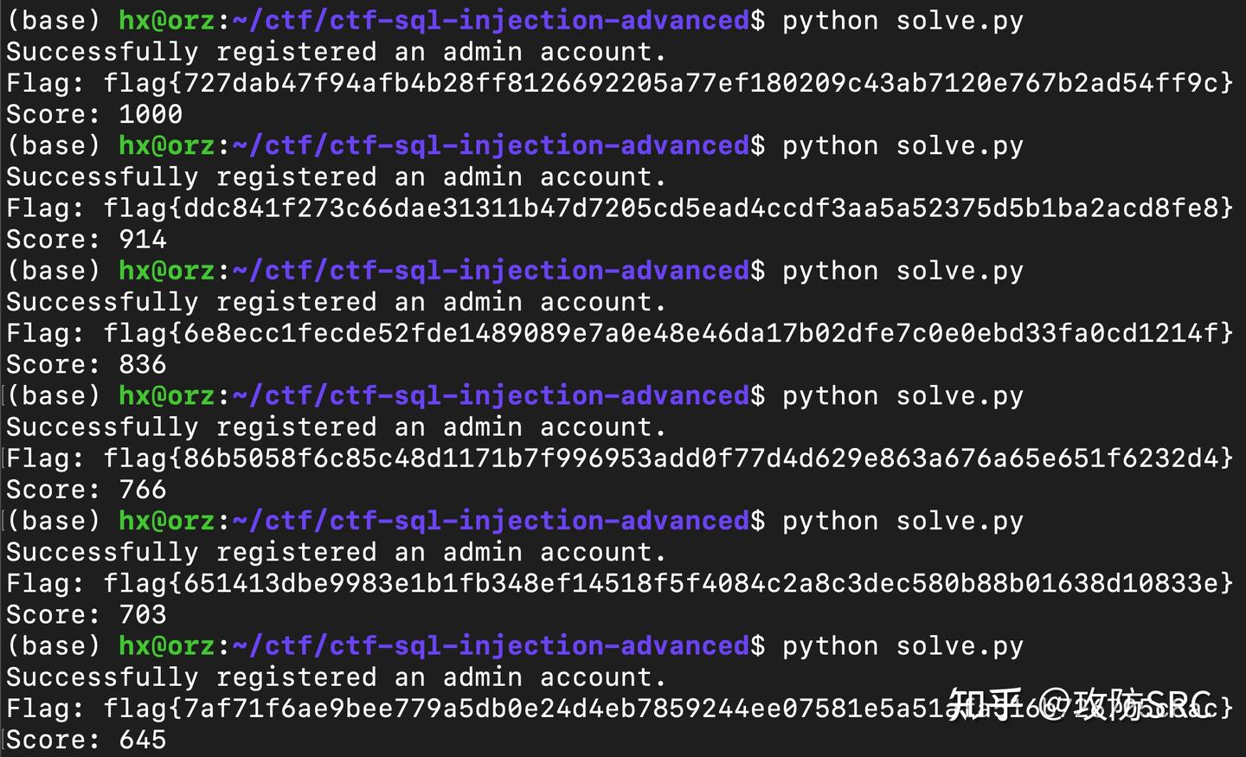Click the hx@orz username in the top prompt

click(166, 21)
